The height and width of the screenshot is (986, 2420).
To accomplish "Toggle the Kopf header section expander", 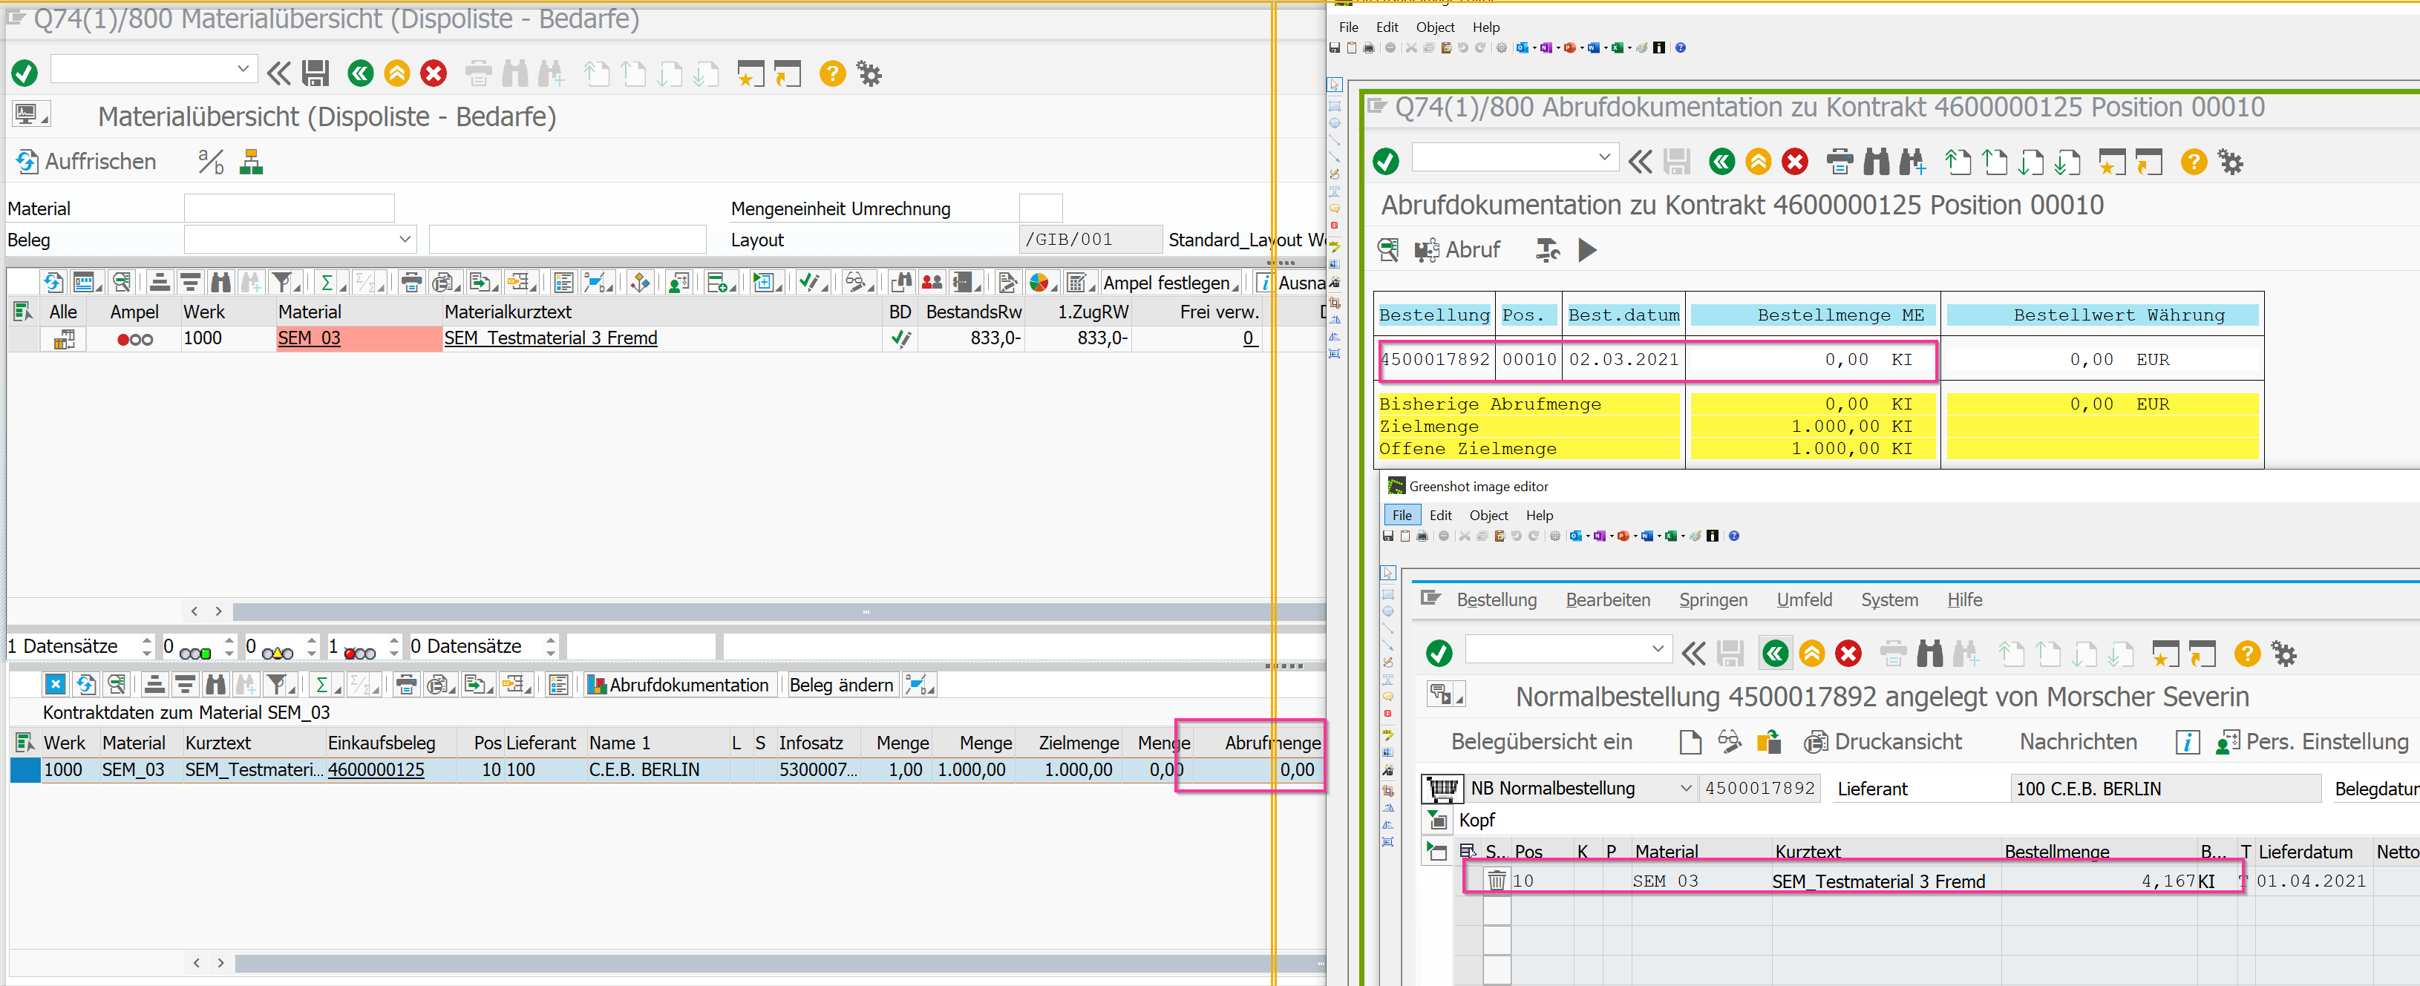I will 1437,821.
